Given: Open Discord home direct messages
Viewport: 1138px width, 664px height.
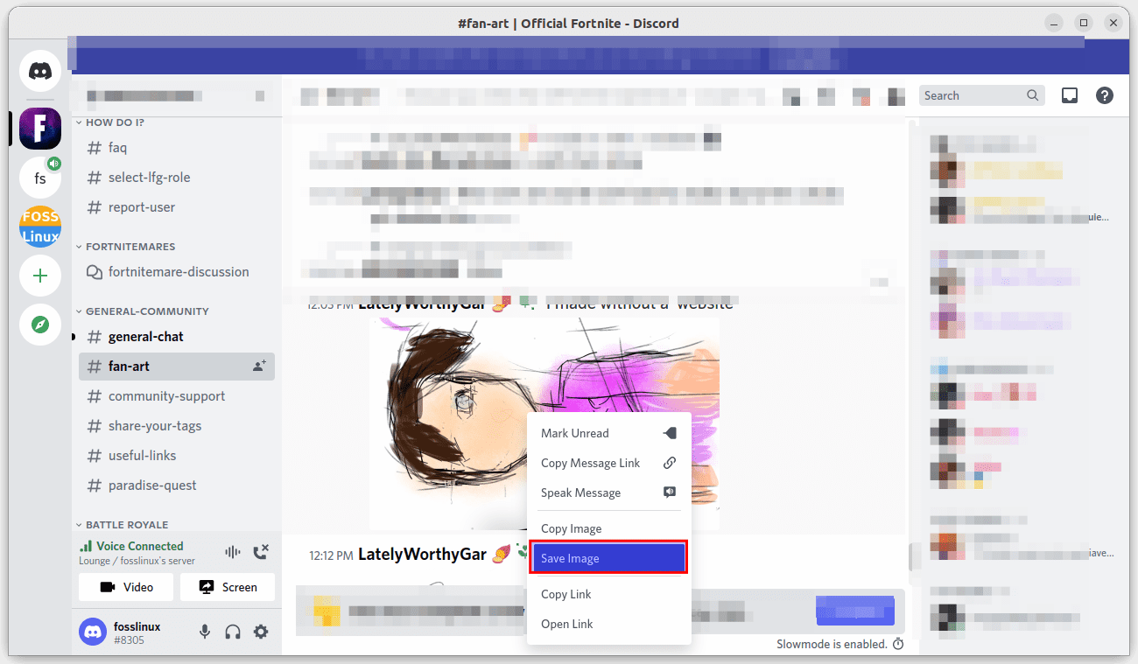Looking at the screenshot, I should [40, 71].
